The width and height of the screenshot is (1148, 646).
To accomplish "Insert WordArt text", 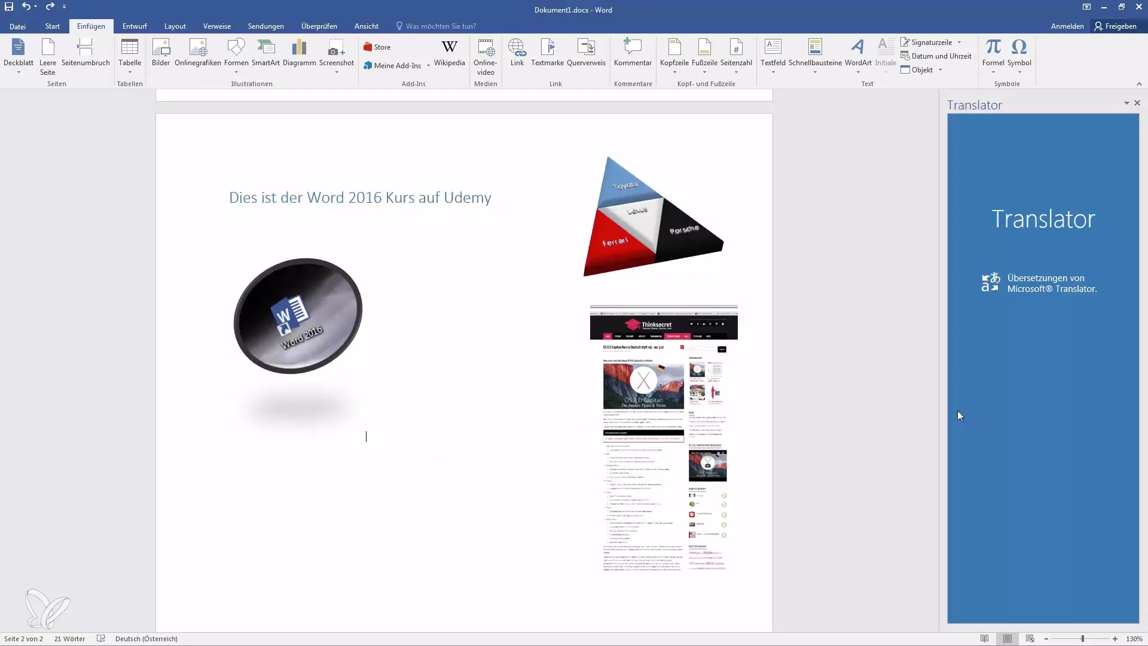I will [x=858, y=56].
